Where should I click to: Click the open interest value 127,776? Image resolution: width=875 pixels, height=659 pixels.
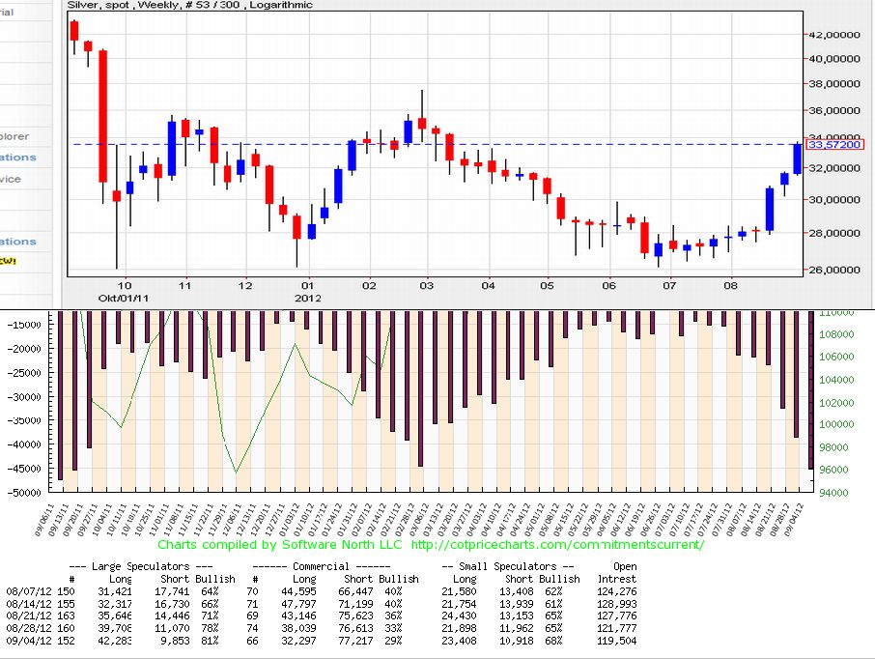(x=616, y=616)
